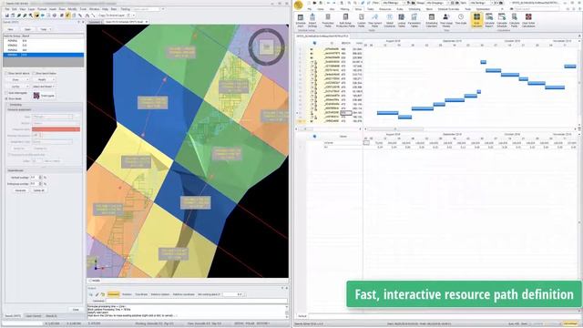The height and width of the screenshot is (328, 583).
Task: Select Command tab in output panel
Action: pyautogui.click(x=113, y=294)
